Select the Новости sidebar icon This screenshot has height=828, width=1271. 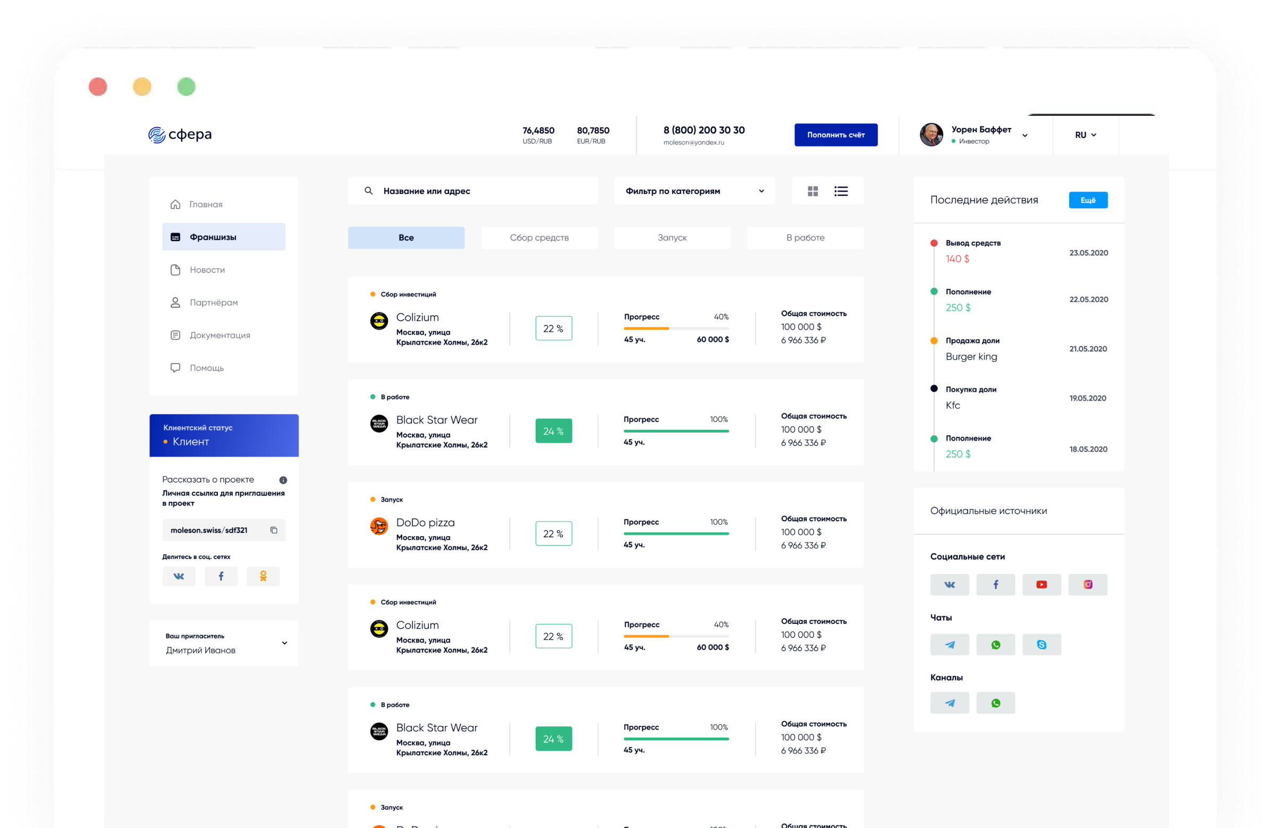(x=175, y=269)
